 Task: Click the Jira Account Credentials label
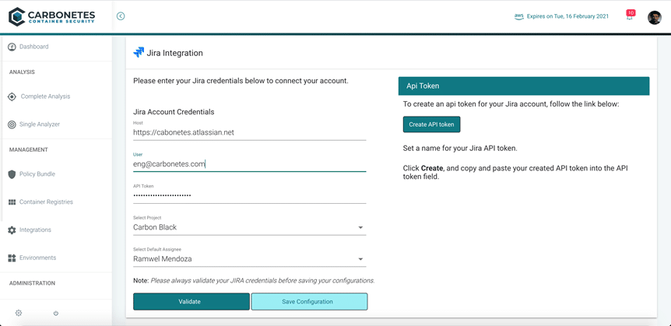(x=174, y=112)
